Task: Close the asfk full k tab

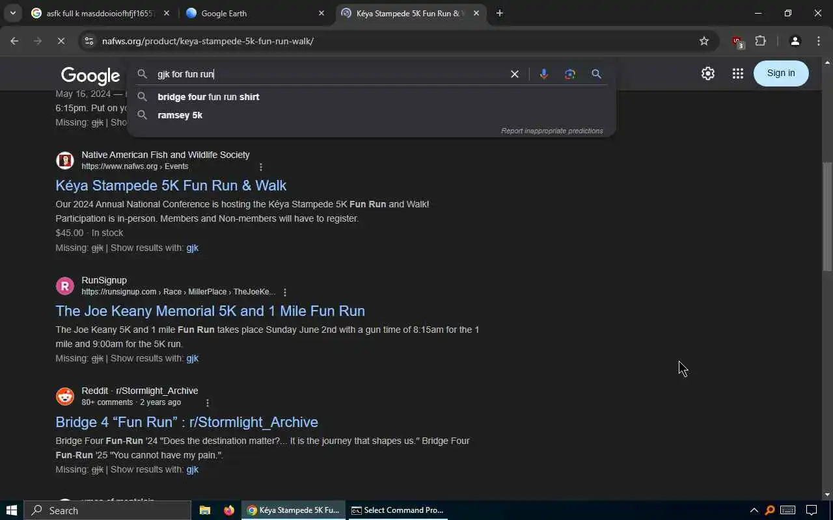Action: pos(167,13)
